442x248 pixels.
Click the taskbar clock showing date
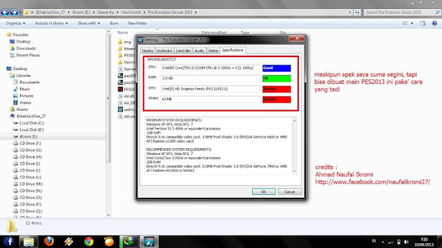[424, 242]
